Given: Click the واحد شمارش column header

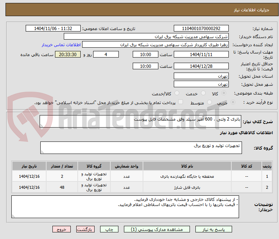Looking at the screenshot, I should pos(126,166).
